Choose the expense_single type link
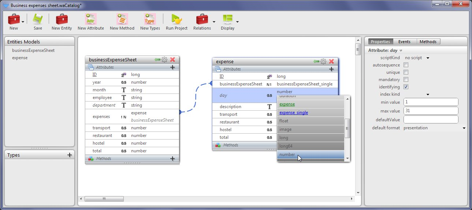472x210 pixels. [x=293, y=112]
